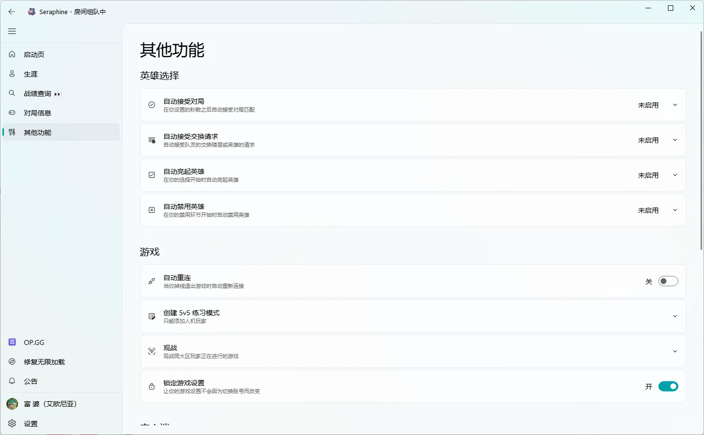The image size is (704, 435).
Task: Select the auto-accept match checkmark icon
Action: 152,105
